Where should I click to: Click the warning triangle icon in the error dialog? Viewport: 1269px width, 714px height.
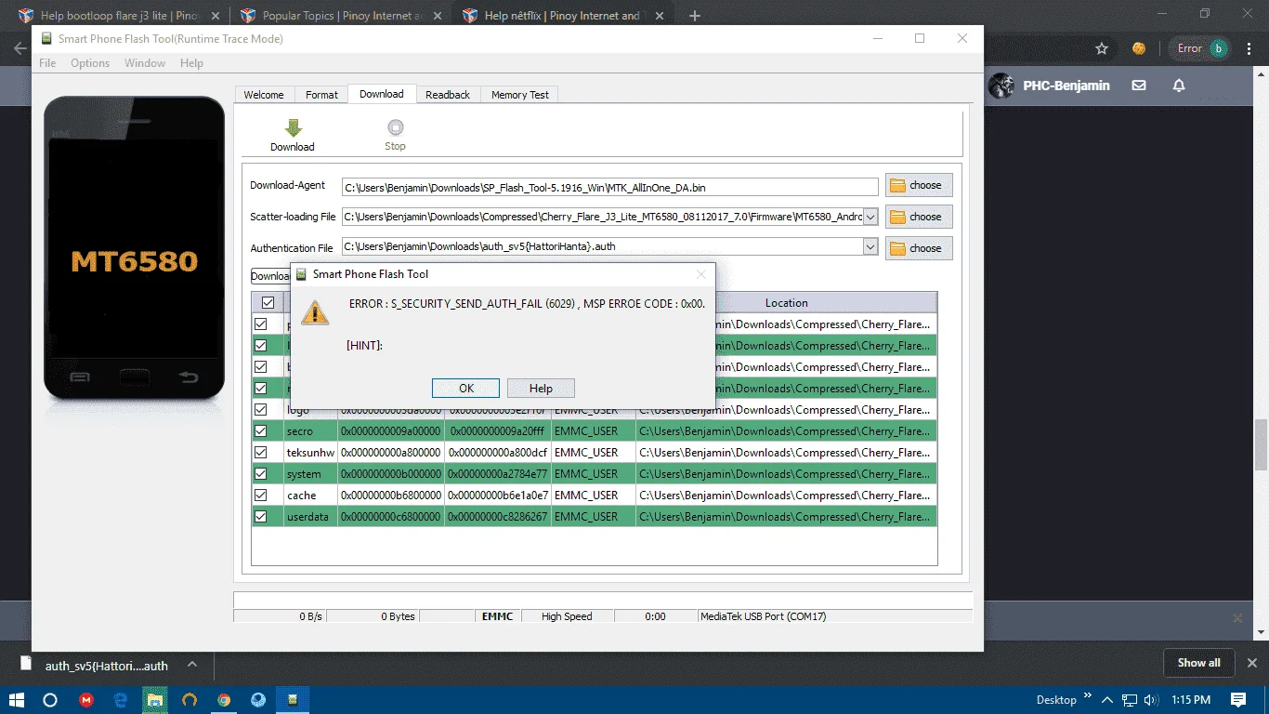(x=315, y=312)
